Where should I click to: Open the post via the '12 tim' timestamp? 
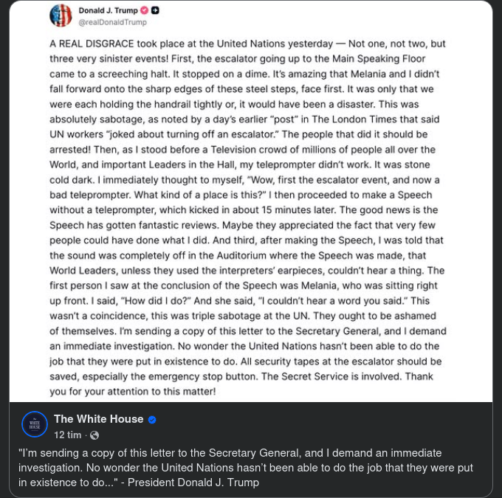pos(68,435)
